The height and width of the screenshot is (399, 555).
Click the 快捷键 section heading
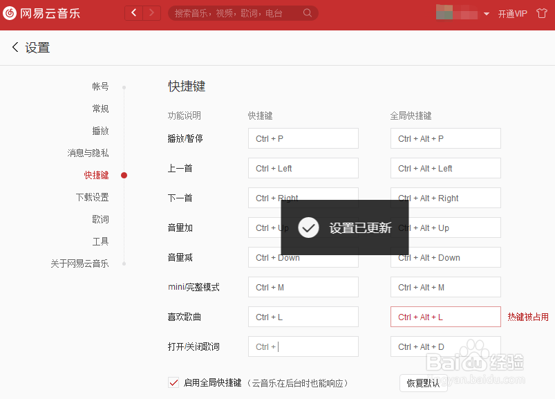click(x=187, y=86)
